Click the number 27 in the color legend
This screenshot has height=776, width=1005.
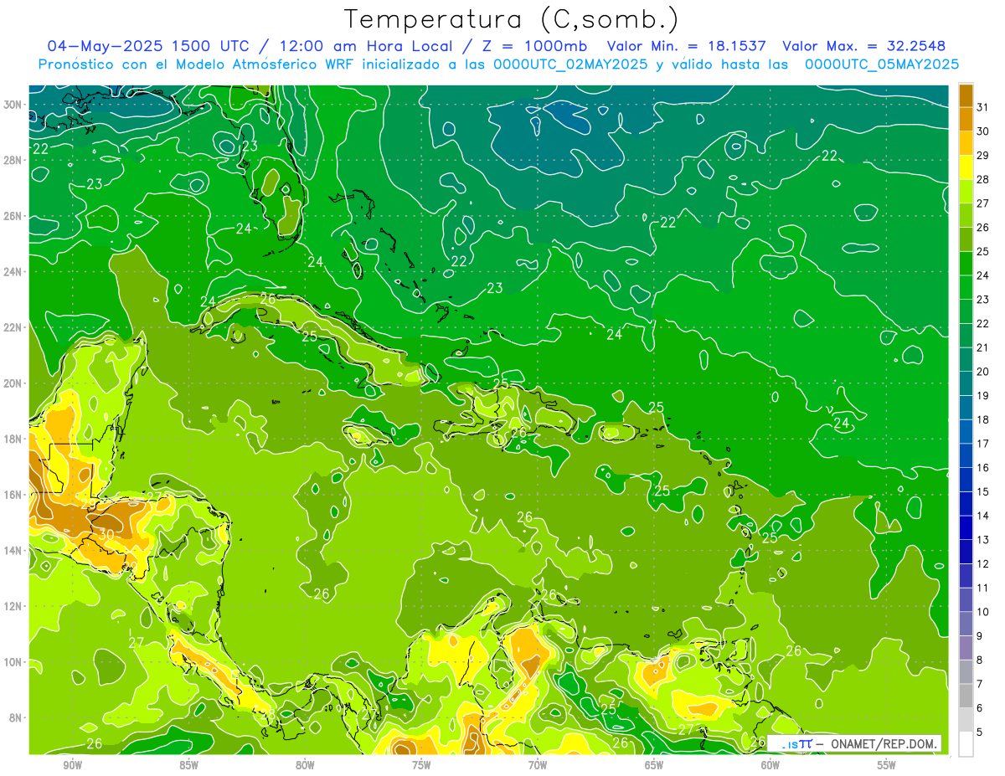(x=983, y=203)
